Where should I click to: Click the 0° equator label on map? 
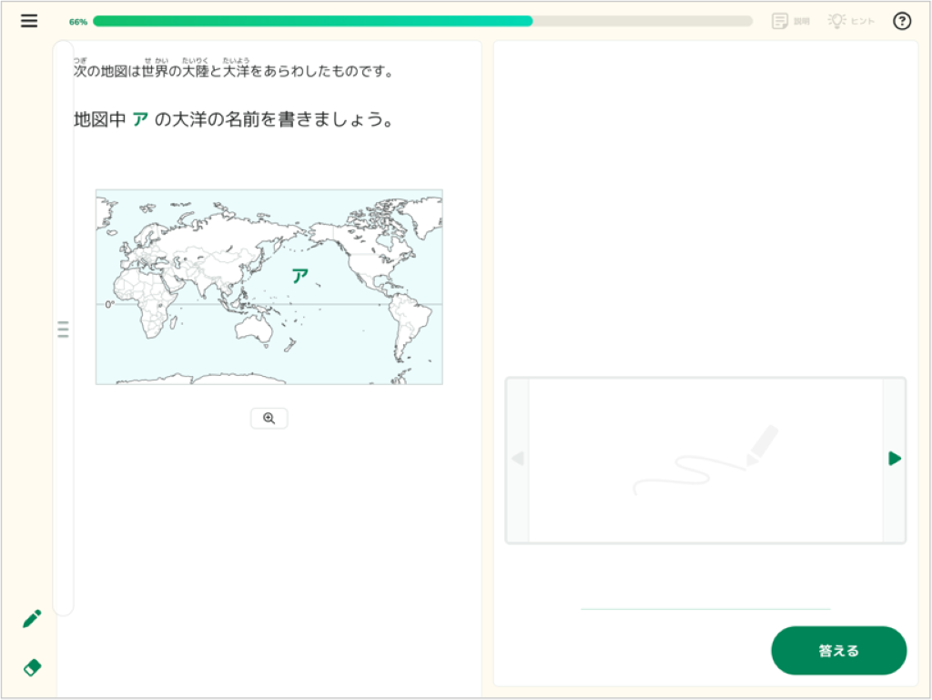pyautogui.click(x=109, y=304)
